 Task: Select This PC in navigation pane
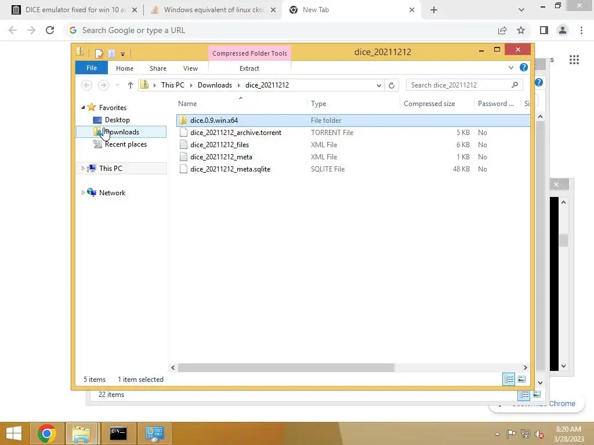110,169
